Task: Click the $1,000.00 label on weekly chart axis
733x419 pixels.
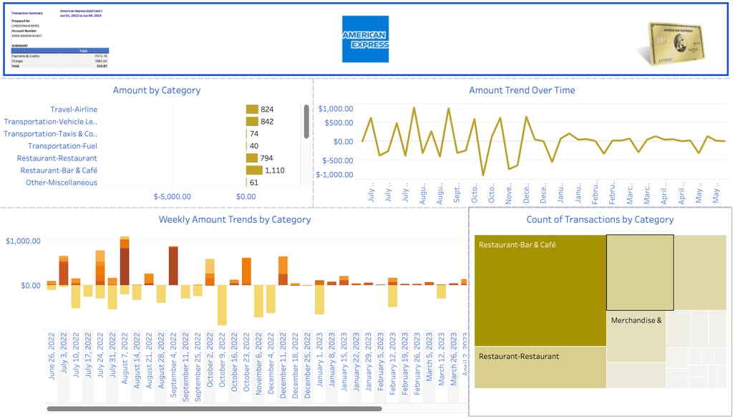Action: click(23, 241)
